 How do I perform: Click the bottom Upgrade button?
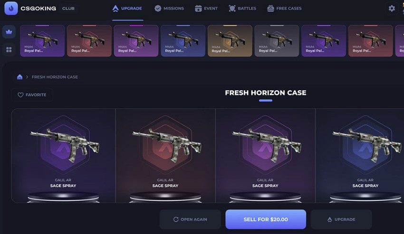[x=341, y=219]
